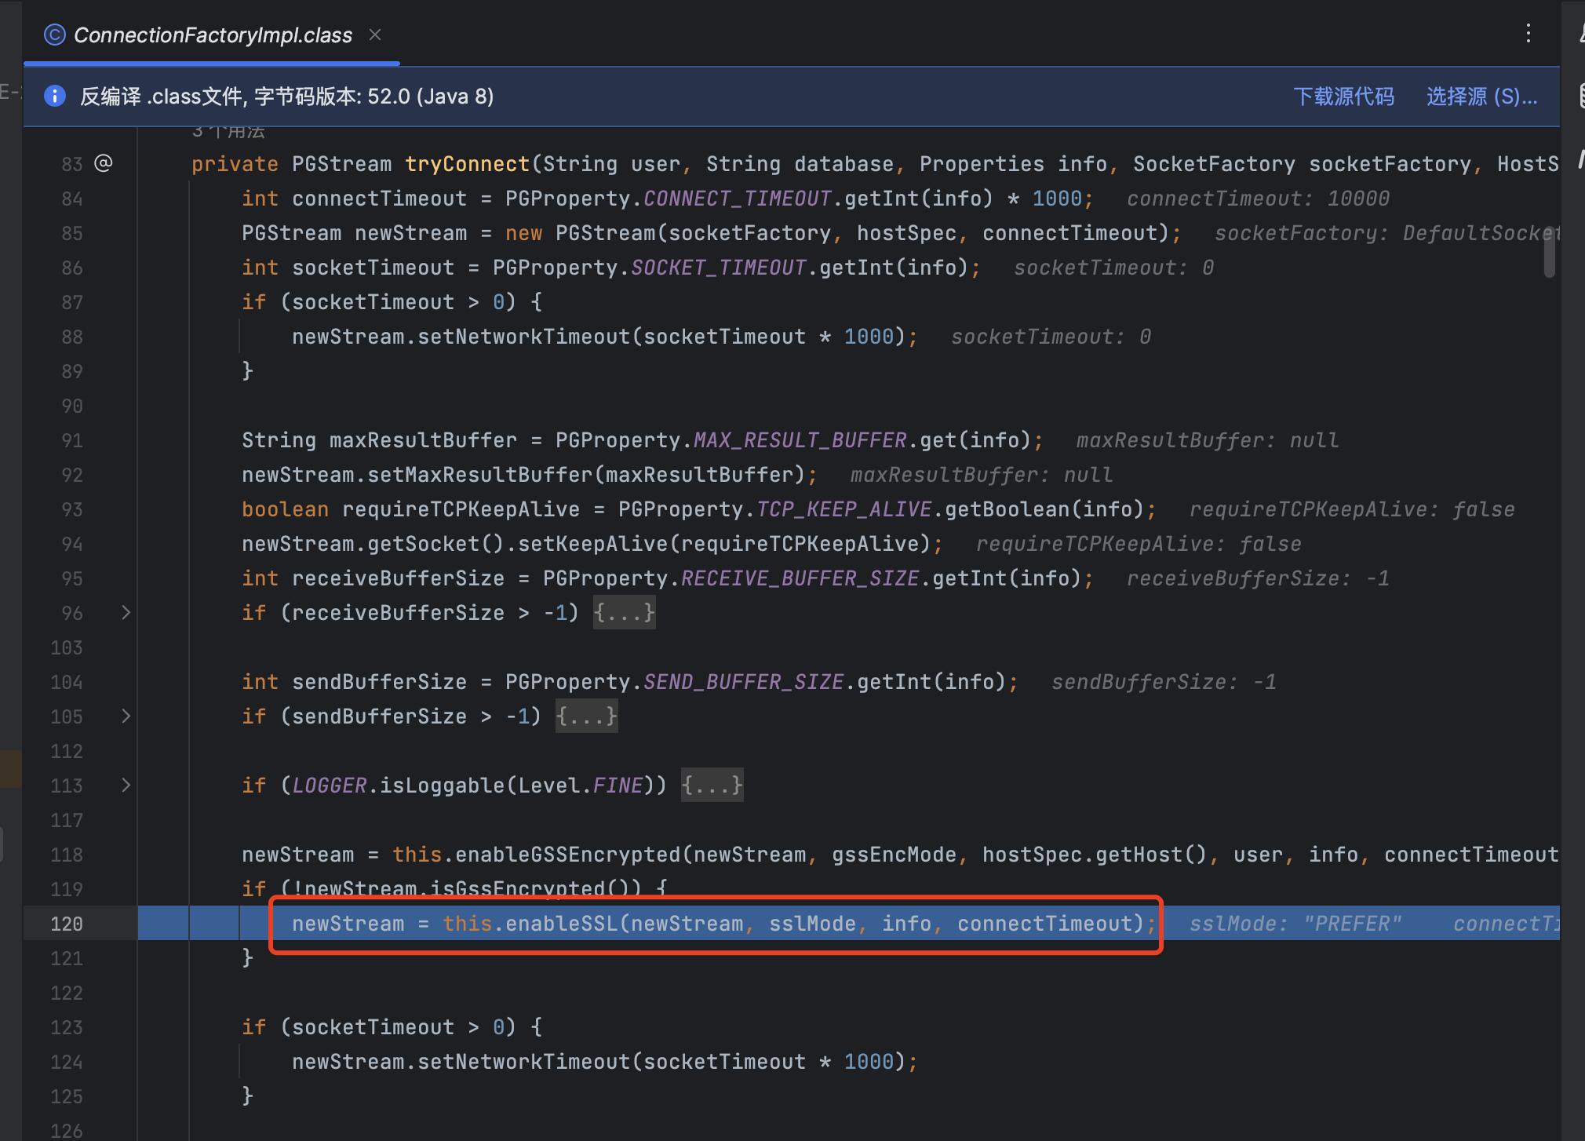Click the isGssEncrypted call on line 119
This screenshot has height=1141, width=1585.
coord(518,889)
